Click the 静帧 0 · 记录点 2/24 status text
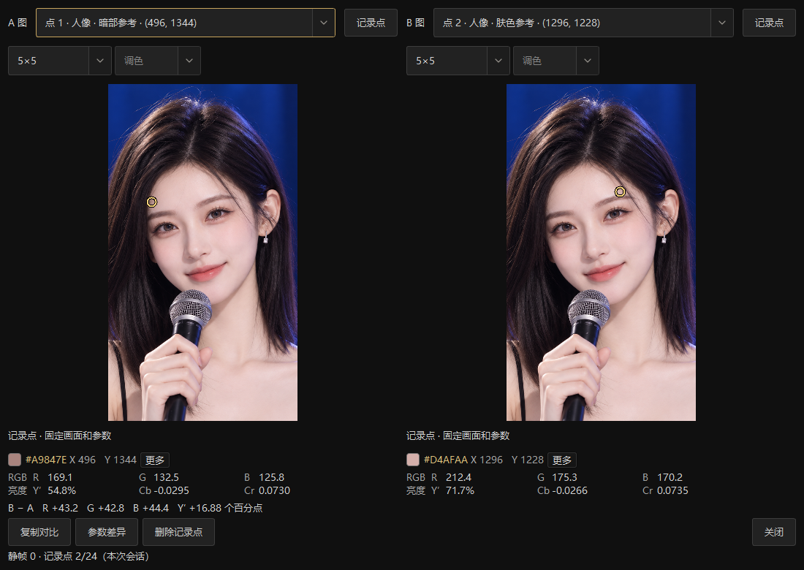 [78, 556]
